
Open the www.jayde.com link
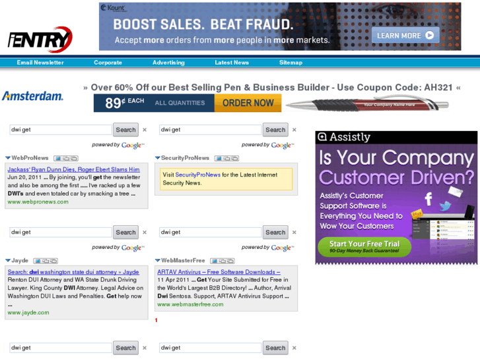[x=28, y=312]
